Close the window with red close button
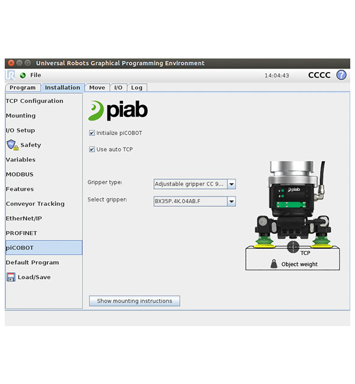The width and height of the screenshot is (355, 384). point(11,63)
